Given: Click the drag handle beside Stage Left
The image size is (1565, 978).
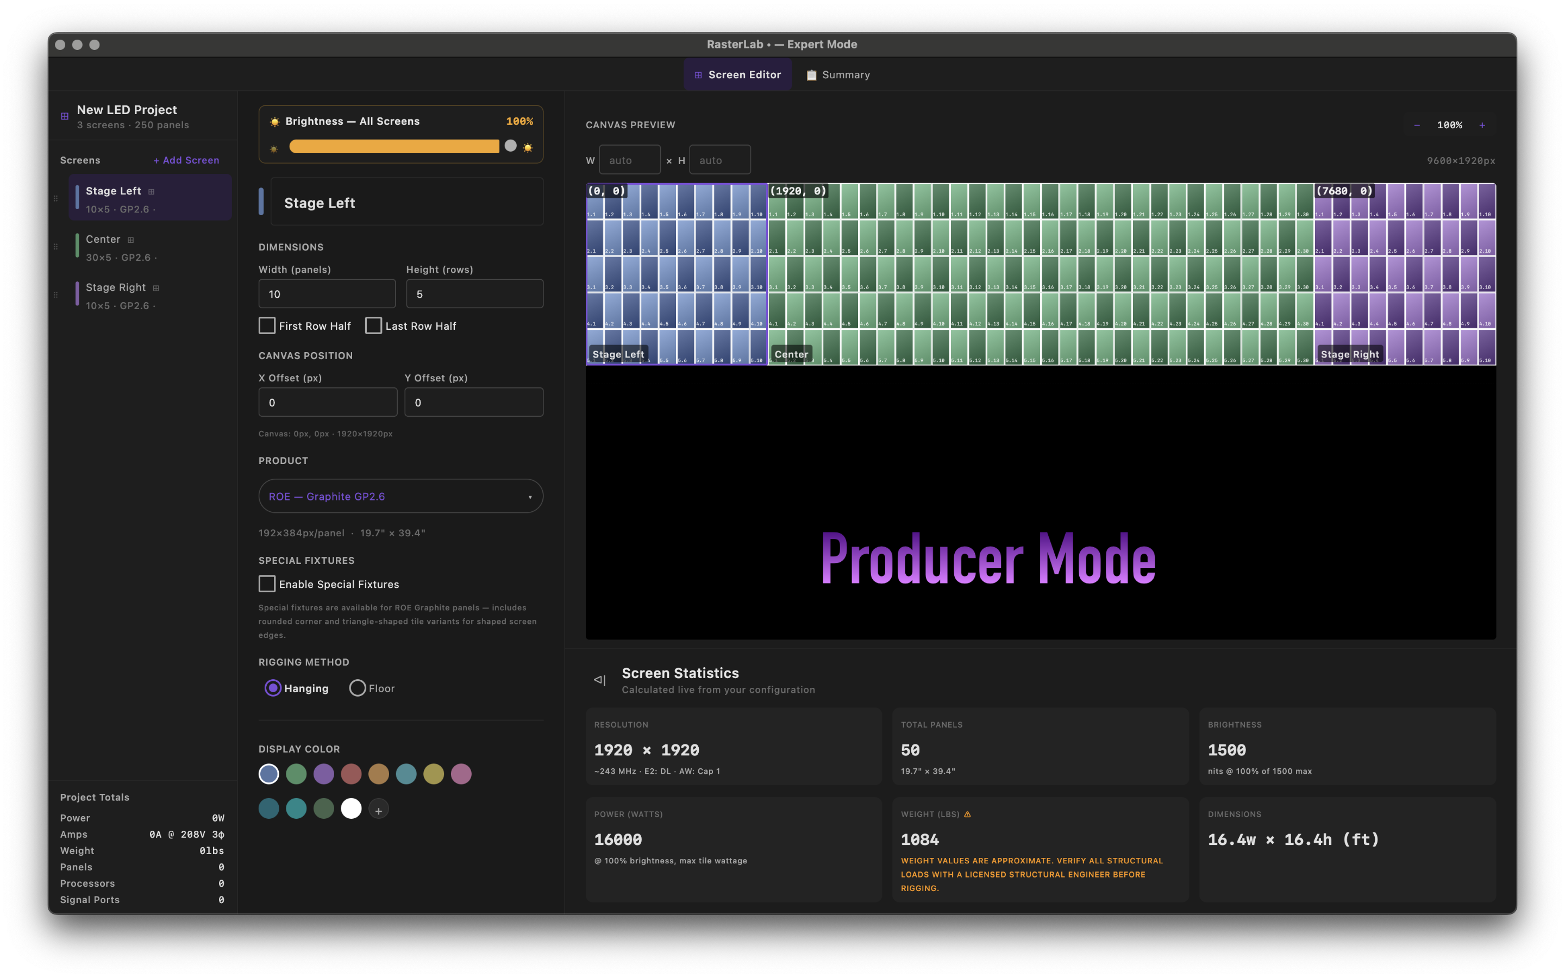Looking at the screenshot, I should point(57,198).
